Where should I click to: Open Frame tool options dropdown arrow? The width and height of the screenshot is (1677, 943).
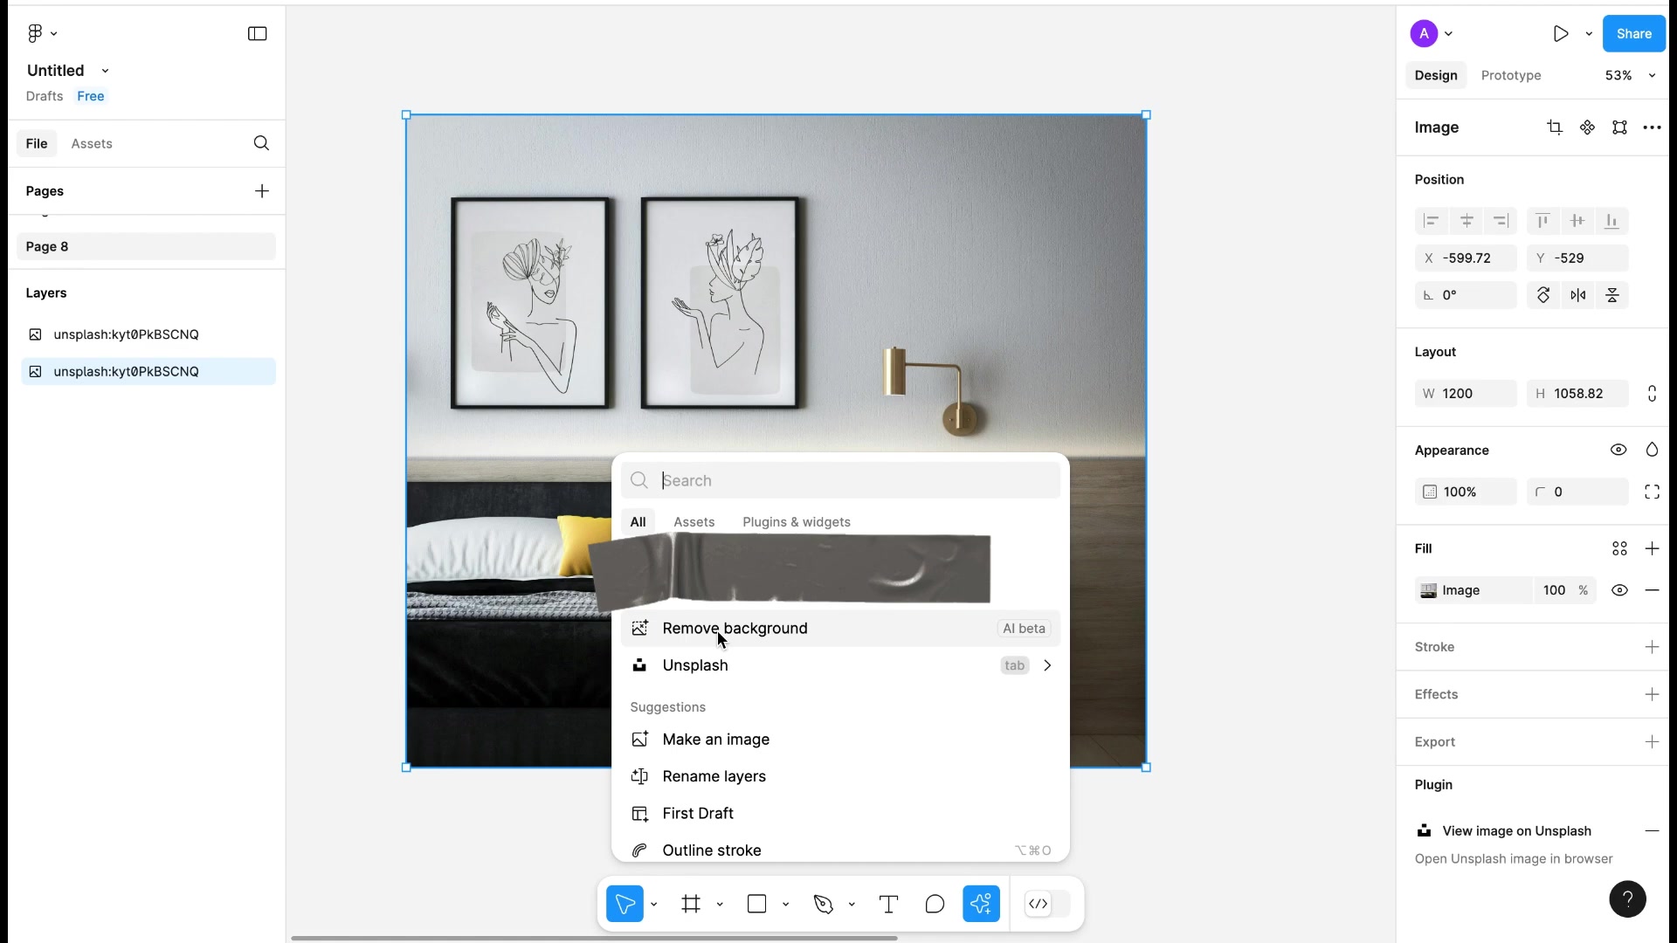[x=720, y=904]
